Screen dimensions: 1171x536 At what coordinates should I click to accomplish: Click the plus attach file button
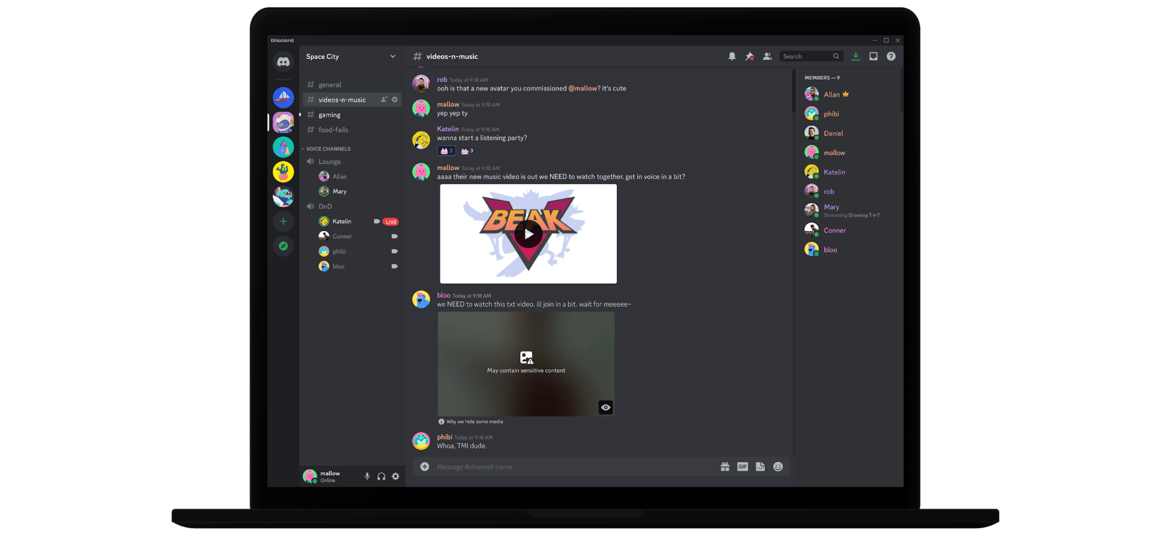pyautogui.click(x=424, y=467)
